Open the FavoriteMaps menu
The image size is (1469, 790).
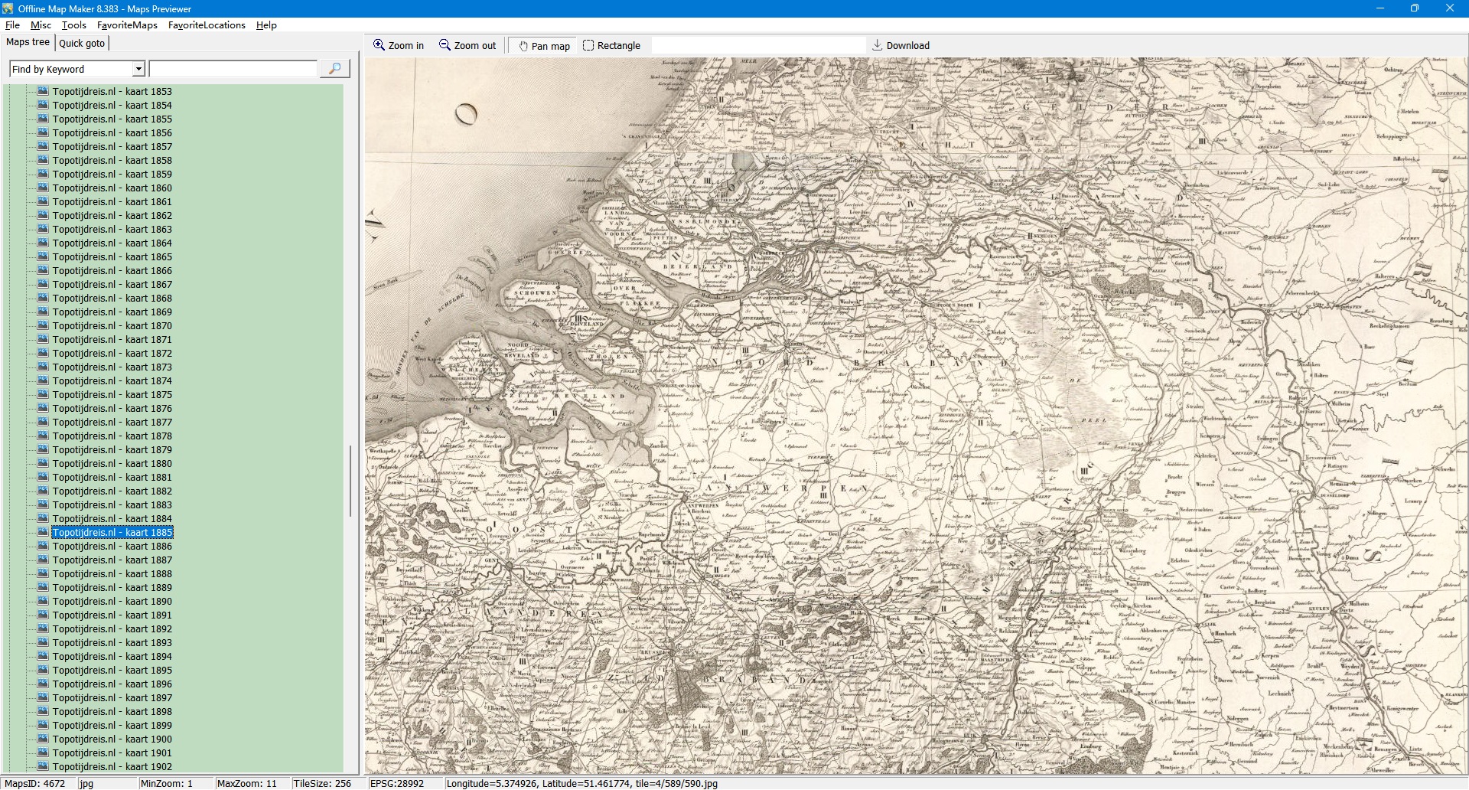coord(127,25)
